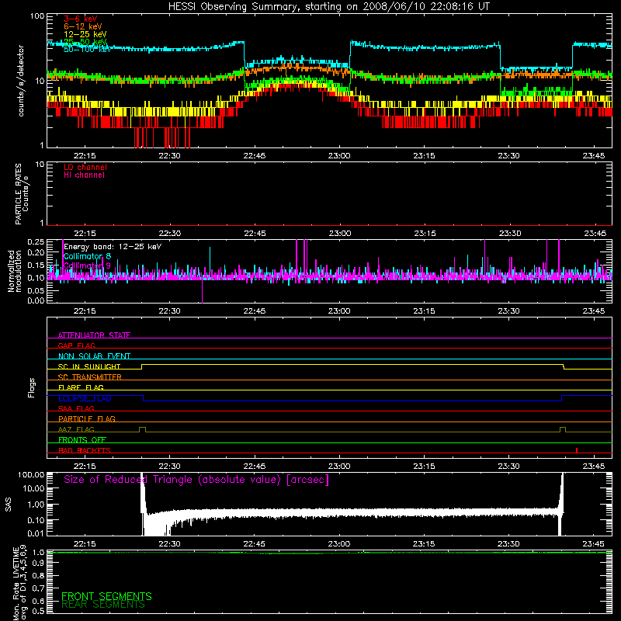Select the 6-12 keV legend label
621x621 pixels.
(83, 26)
